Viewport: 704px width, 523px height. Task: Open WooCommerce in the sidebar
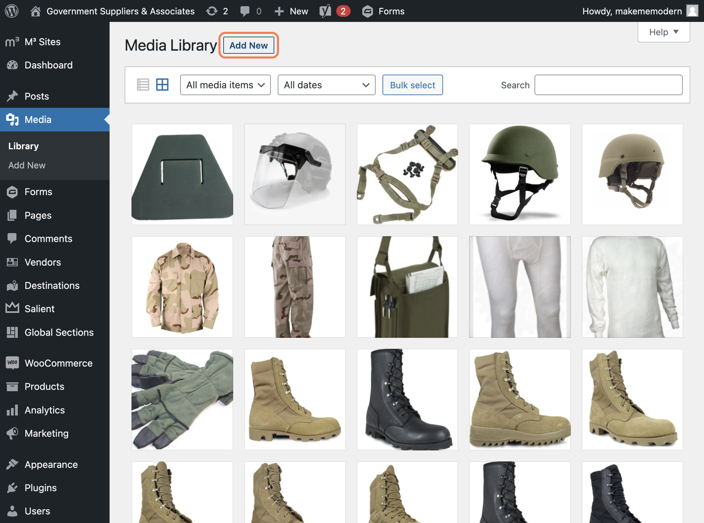click(55, 363)
